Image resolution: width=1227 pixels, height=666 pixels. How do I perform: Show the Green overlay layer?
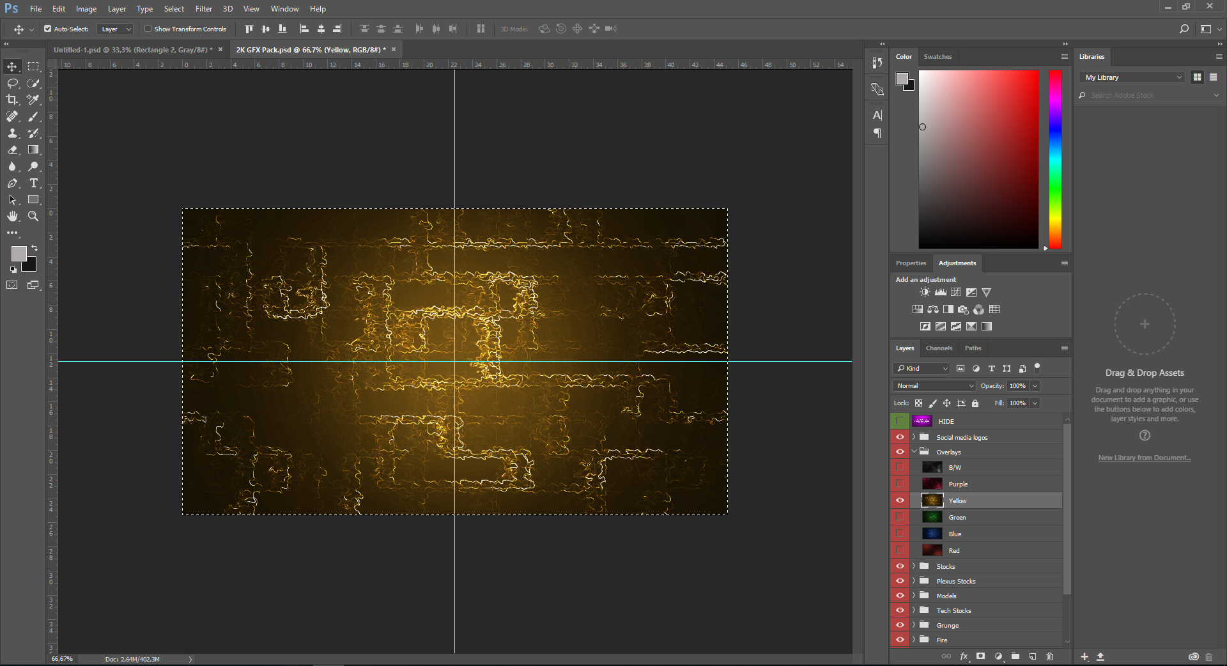click(900, 517)
